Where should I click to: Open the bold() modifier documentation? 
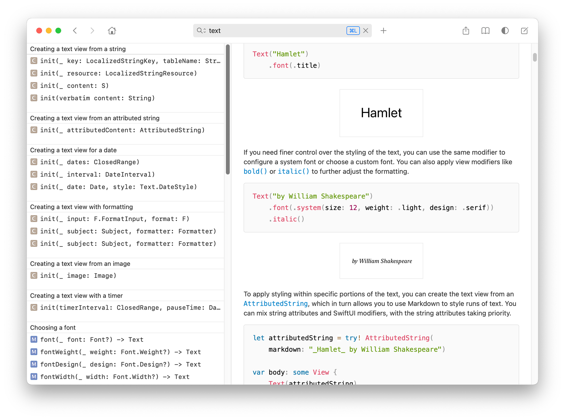[255, 171]
